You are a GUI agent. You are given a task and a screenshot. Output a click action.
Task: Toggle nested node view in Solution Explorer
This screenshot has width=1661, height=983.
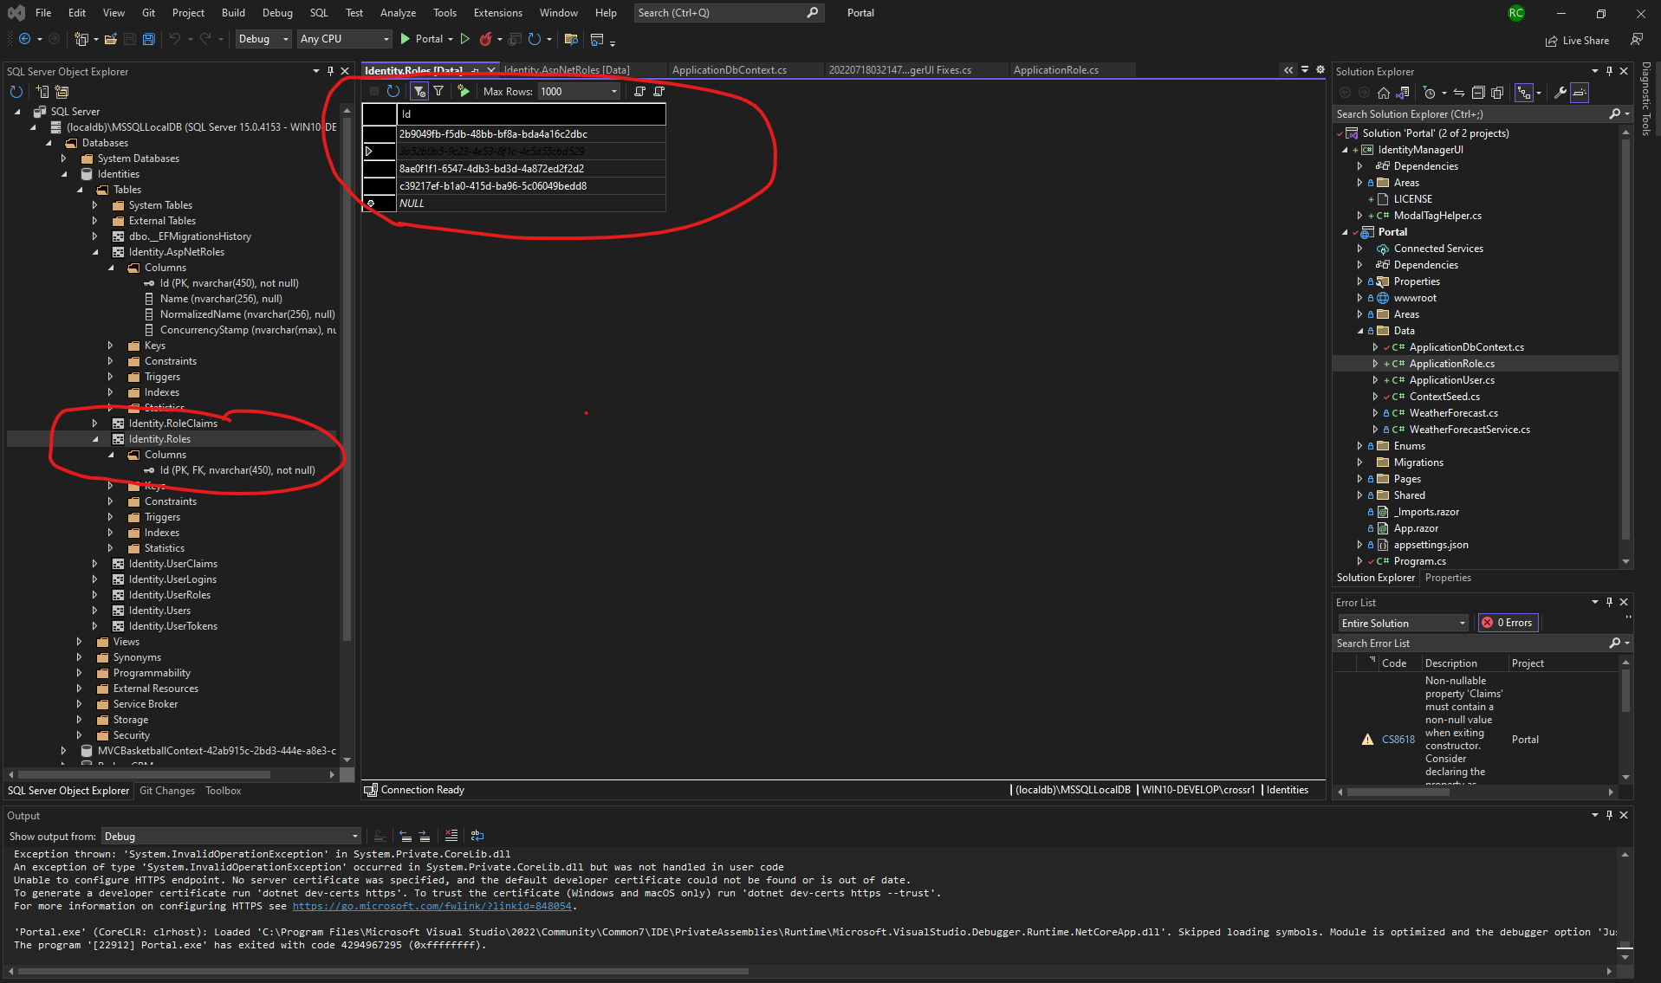tap(1524, 93)
